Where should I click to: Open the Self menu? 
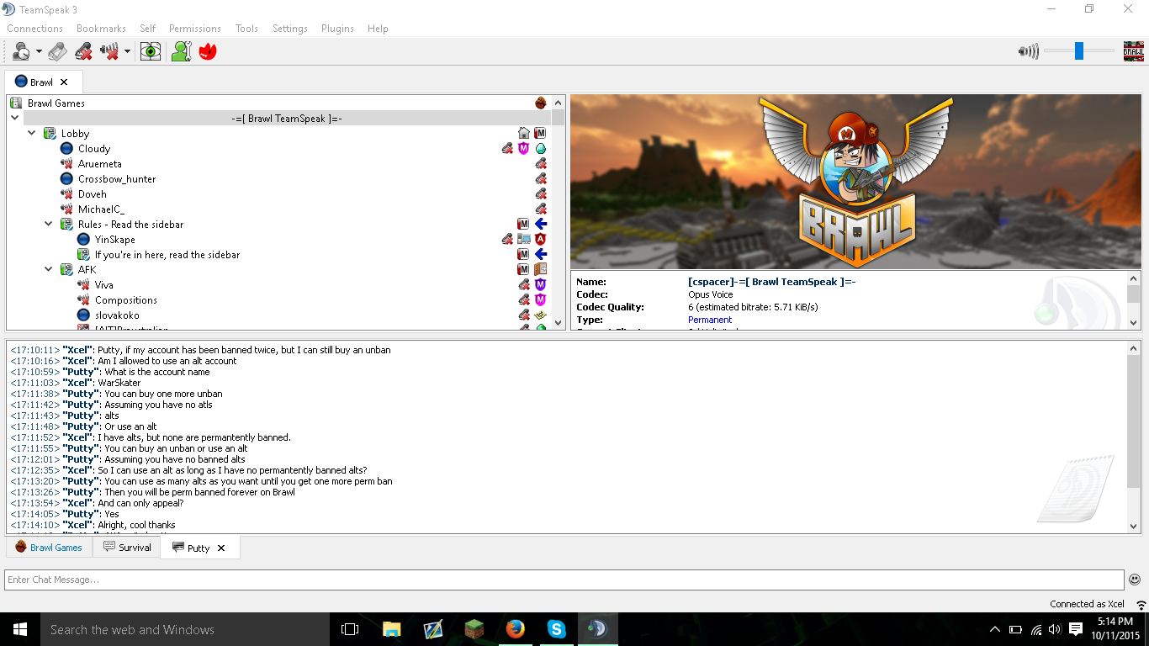(x=148, y=29)
